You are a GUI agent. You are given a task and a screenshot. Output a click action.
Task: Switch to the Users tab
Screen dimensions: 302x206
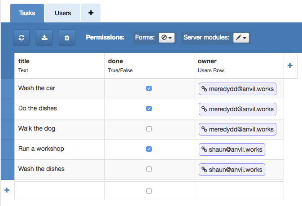point(63,13)
